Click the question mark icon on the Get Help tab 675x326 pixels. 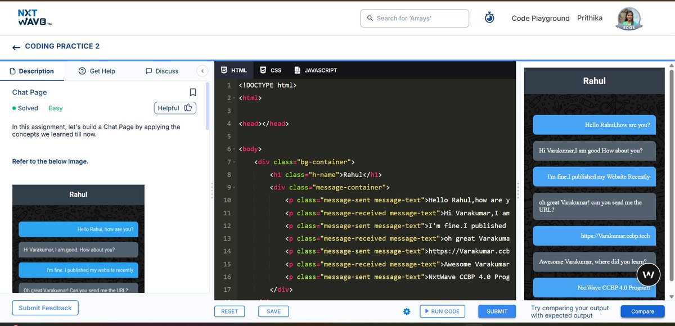[82, 71]
